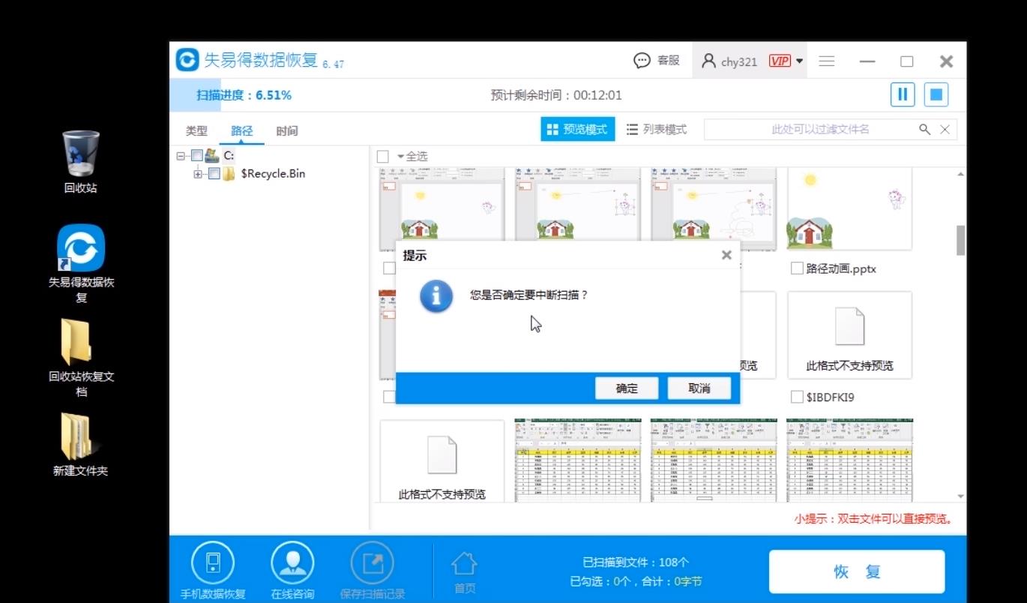Clear the filter with X icon
Image resolution: width=1027 pixels, height=603 pixels.
945,129
